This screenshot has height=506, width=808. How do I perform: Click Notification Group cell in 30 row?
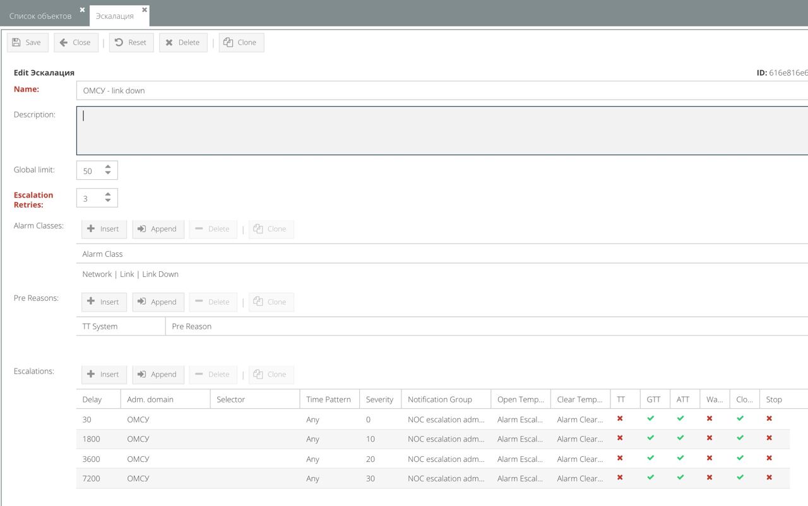446,420
